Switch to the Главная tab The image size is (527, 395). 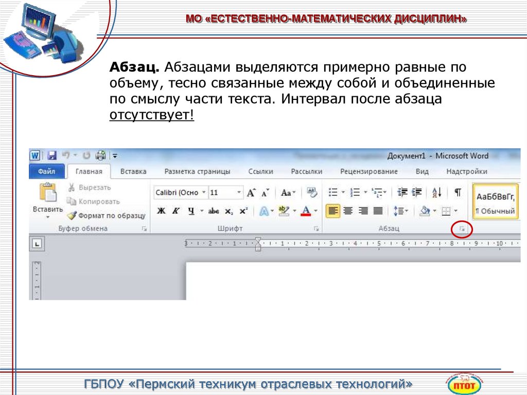coord(89,171)
